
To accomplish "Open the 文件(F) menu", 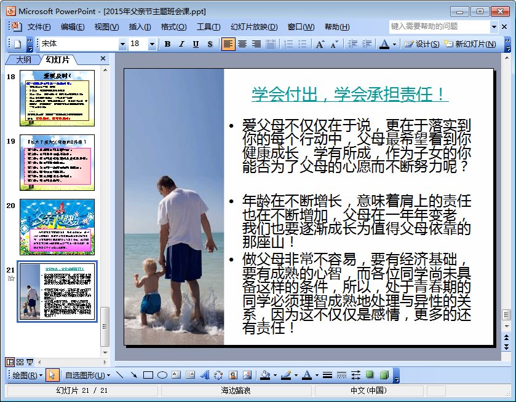I will 39,27.
